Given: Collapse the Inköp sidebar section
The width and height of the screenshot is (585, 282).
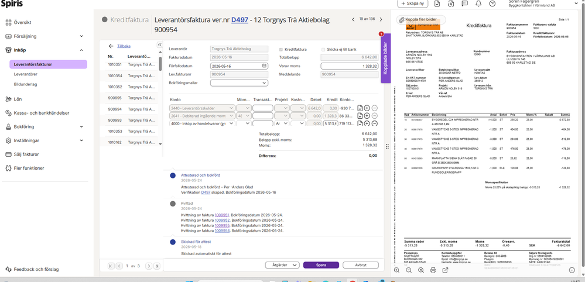Looking at the screenshot, I should tap(81, 50).
